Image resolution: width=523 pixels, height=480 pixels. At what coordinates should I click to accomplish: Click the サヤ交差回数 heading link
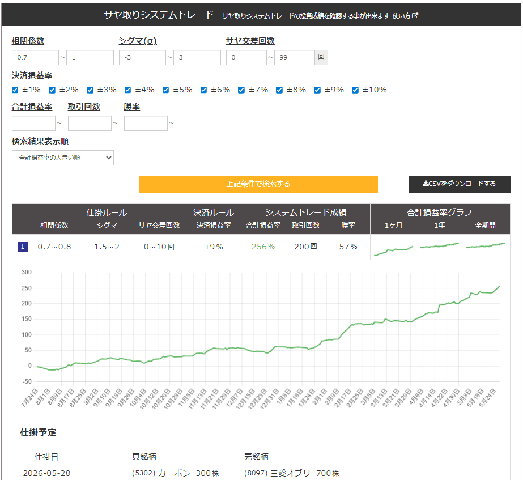pos(250,41)
